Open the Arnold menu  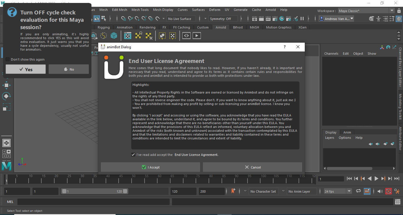coord(271,10)
